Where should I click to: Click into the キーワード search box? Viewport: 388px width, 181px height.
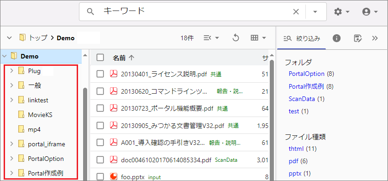[x=193, y=11]
